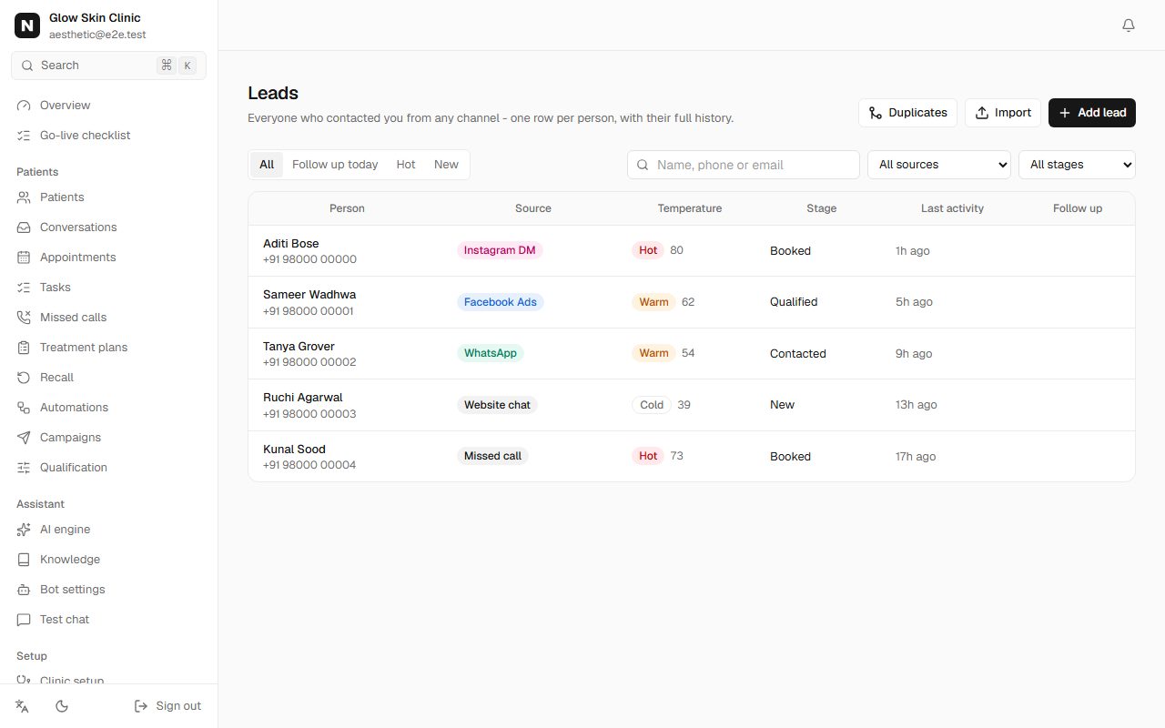Focus the name, phone or email search
Screen dimensions: 1165x728
point(744,165)
